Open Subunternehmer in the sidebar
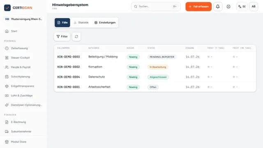Viewport: 263px width, 148px height. pos(23,132)
